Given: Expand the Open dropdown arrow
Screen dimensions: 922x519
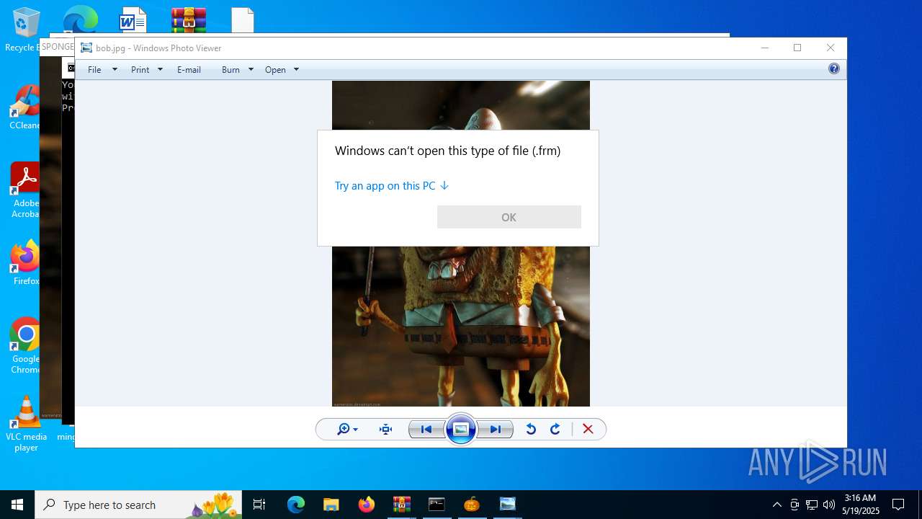Looking at the screenshot, I should click(296, 70).
